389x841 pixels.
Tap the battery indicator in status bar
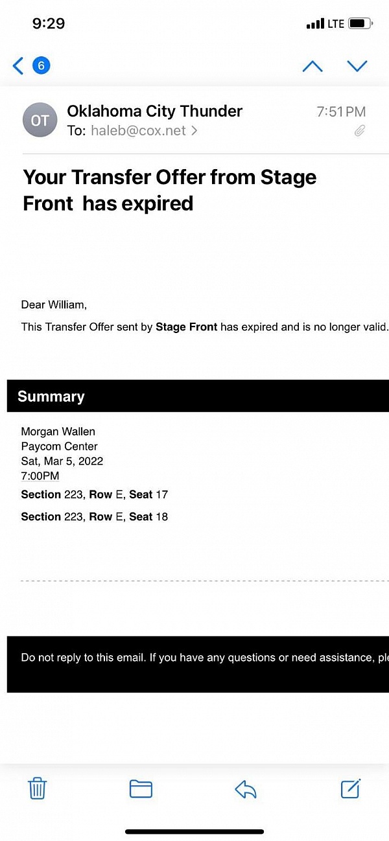tap(360, 24)
